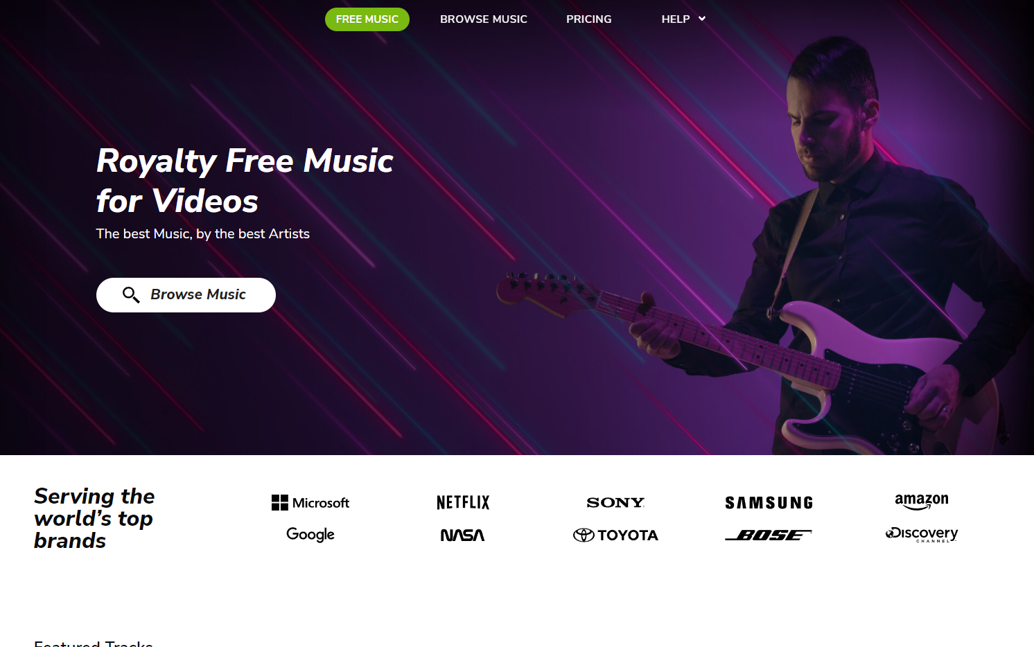
Task: Click the Amazon brand logo
Action: (x=921, y=502)
